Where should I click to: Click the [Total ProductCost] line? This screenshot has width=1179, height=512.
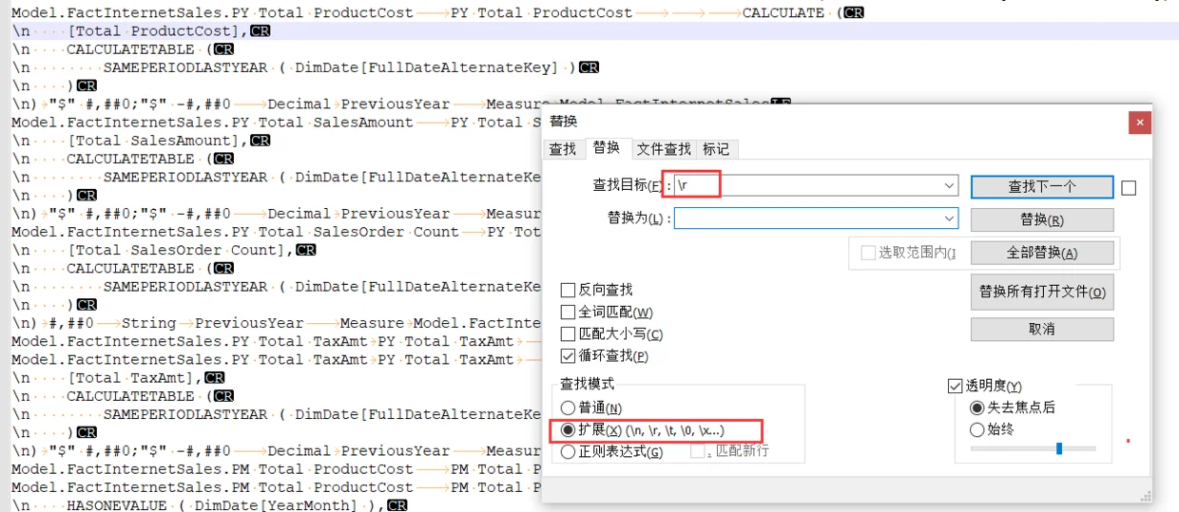pyautogui.click(x=141, y=31)
